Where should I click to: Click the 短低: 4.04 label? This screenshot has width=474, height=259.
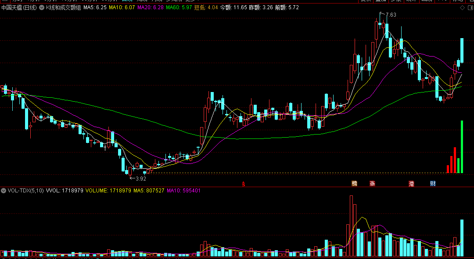206,7
